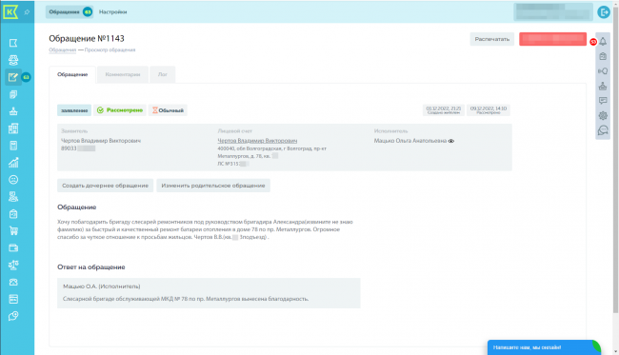This screenshot has width=619, height=355.
Task: Toggle the eye icon next to Мацько Ольга Анатольевна
Action: 451,141
